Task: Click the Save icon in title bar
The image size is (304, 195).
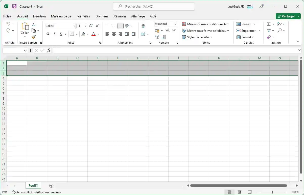Action: coord(14,6)
